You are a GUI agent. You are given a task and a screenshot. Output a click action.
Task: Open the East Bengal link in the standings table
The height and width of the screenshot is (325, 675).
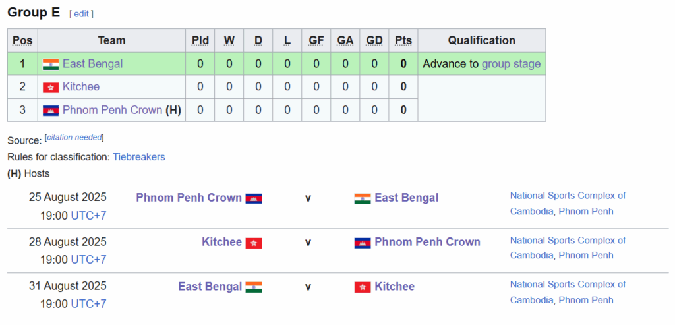(92, 64)
